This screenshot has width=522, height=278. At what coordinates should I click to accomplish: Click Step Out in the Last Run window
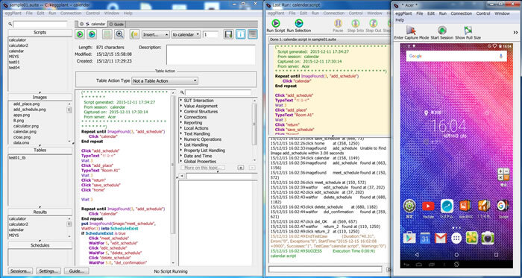(373, 26)
